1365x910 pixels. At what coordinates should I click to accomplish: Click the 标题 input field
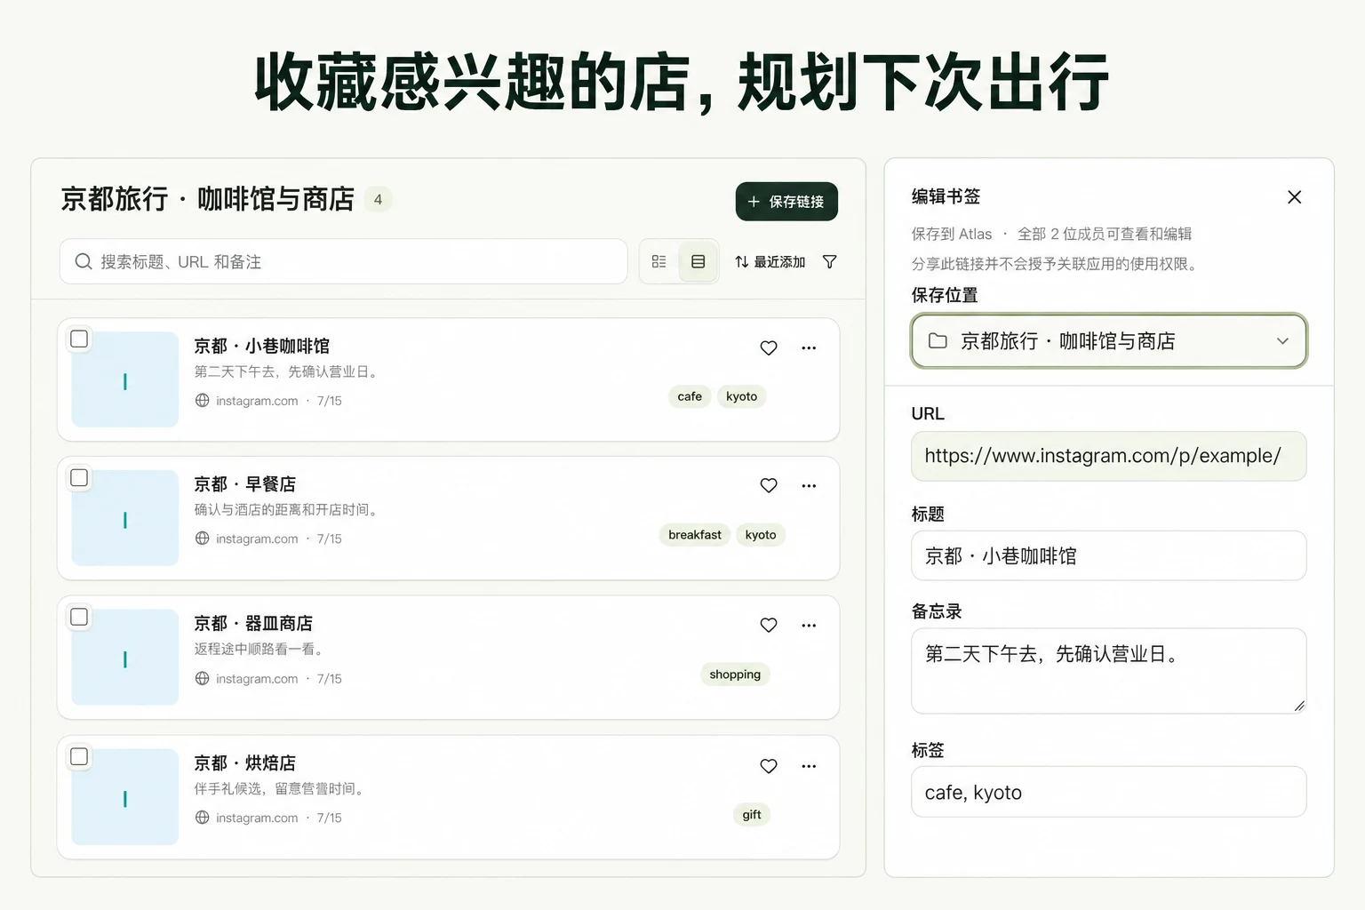click(1109, 555)
